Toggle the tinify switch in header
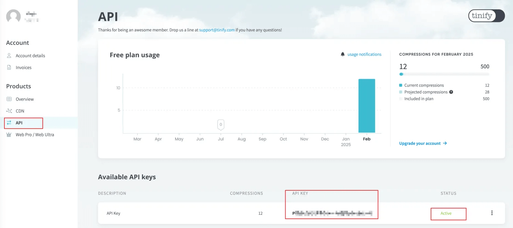This screenshot has height=228, width=513. (x=486, y=16)
